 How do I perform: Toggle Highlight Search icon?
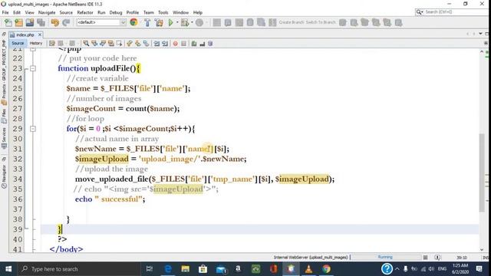coord(110,44)
